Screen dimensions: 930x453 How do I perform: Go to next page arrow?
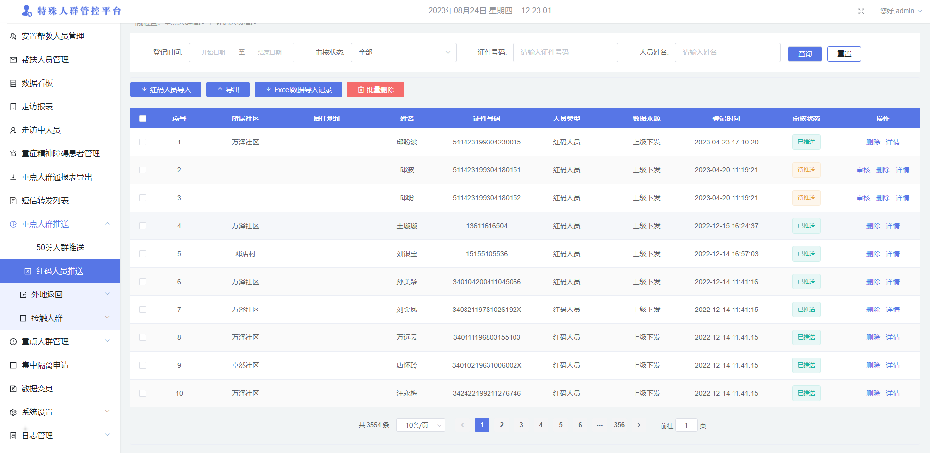[x=639, y=425]
